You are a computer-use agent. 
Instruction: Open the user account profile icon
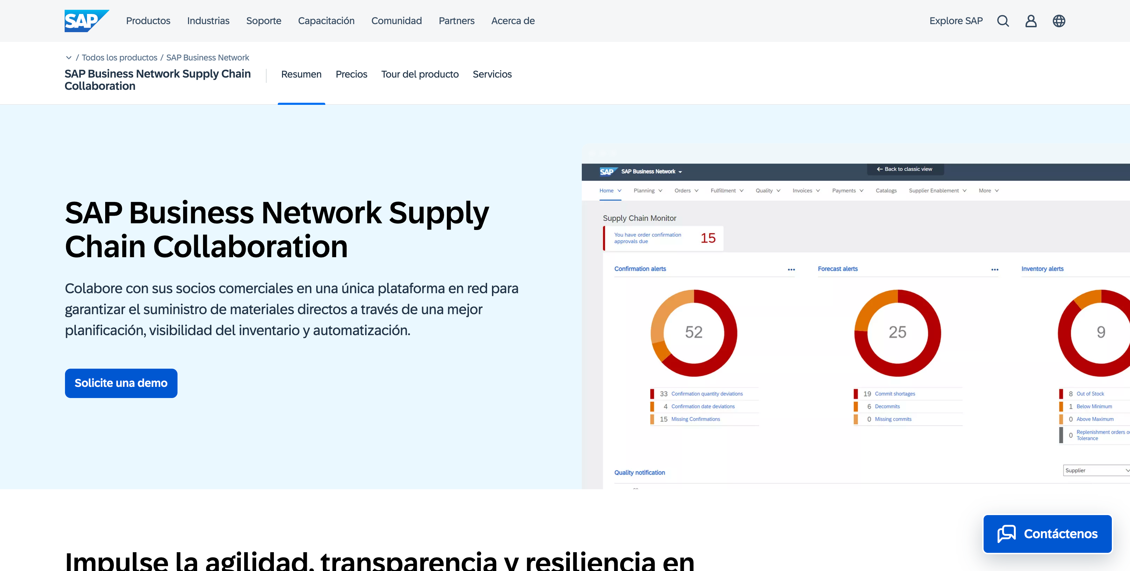(1031, 21)
